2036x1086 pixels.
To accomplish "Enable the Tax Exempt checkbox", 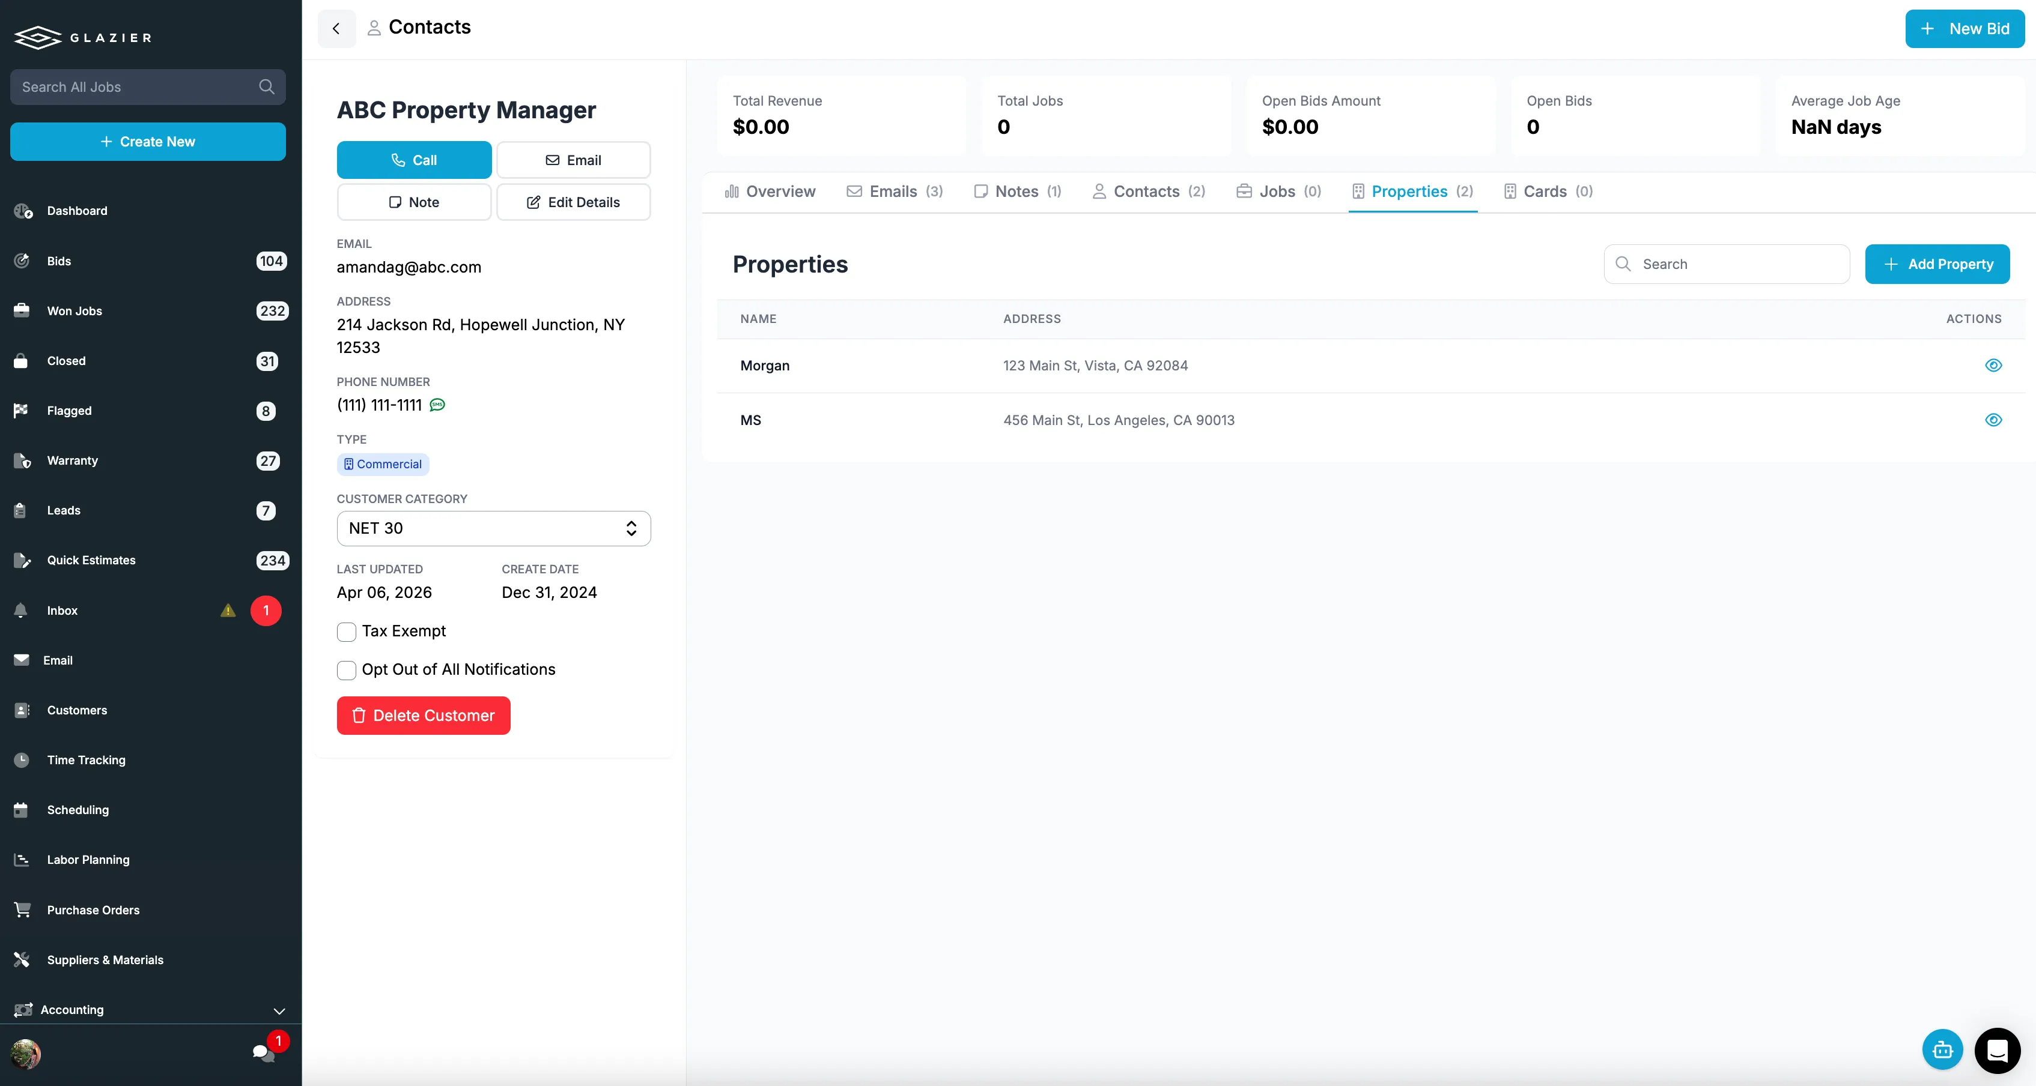I will click(x=346, y=632).
